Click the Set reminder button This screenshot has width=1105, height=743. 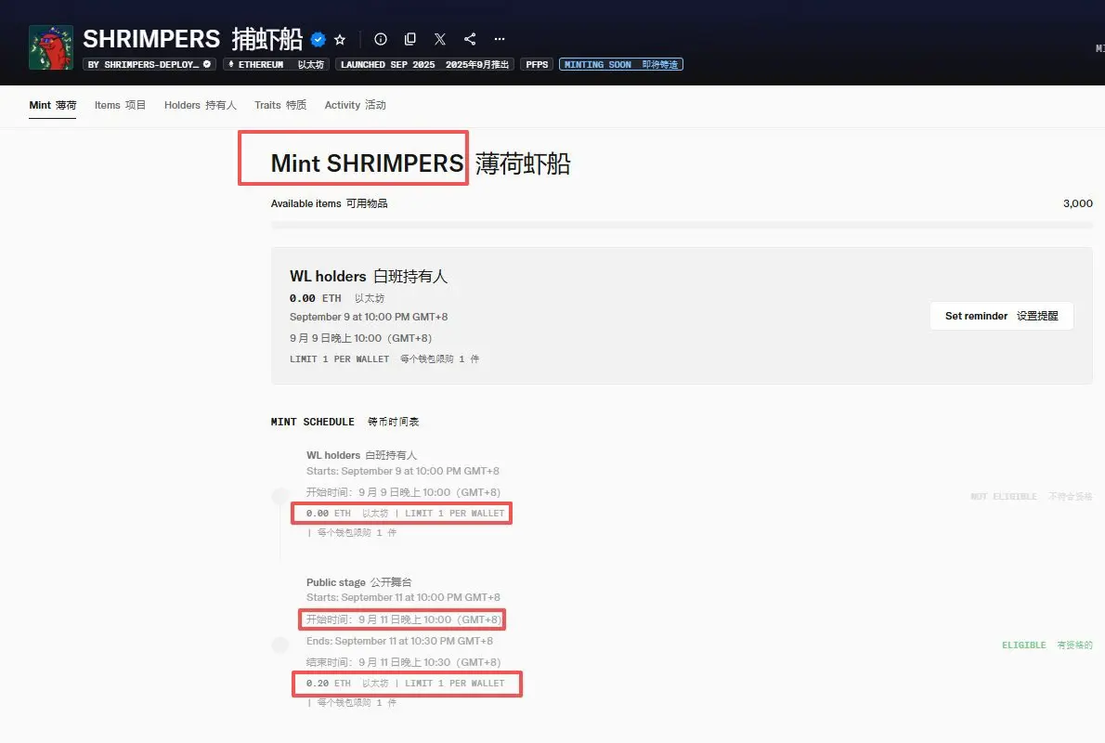point(1001,316)
